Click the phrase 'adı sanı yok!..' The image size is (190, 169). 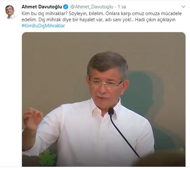[119, 20]
